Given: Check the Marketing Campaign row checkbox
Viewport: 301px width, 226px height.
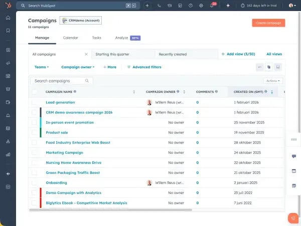Looking at the screenshot, I should [x=35, y=153].
